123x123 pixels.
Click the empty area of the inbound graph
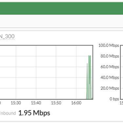pos(46,72)
